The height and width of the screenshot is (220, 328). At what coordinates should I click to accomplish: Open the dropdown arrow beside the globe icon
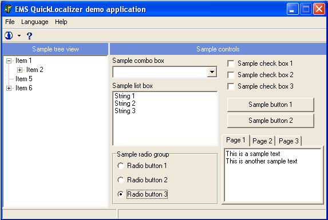pyautogui.click(x=19, y=35)
